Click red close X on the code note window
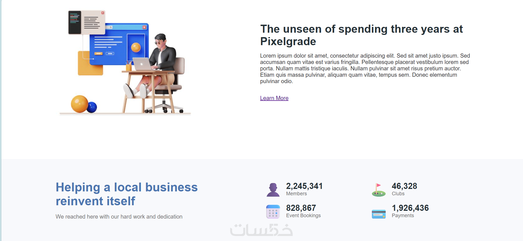The height and width of the screenshot is (241, 523). point(103,13)
